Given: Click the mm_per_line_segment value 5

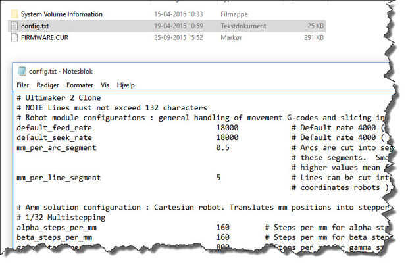Looking at the screenshot, I should coord(218,178).
